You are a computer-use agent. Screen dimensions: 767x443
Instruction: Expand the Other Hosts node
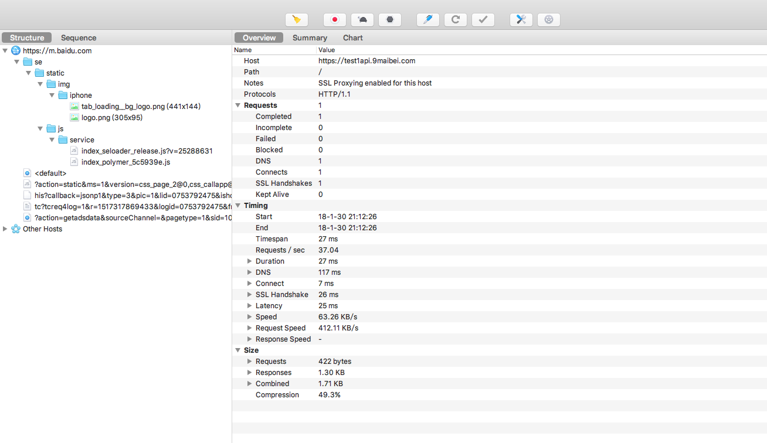pyautogui.click(x=5, y=229)
